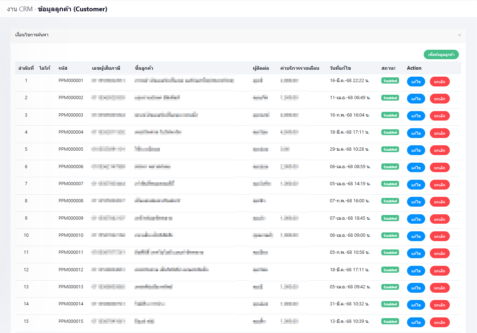Expand the search criteria chevron icon
This screenshot has height=333, width=477.
[460, 35]
